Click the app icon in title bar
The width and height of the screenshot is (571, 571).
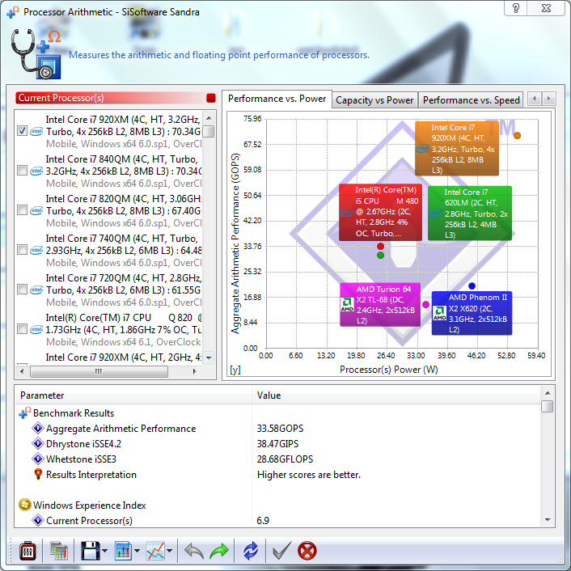(x=12, y=11)
